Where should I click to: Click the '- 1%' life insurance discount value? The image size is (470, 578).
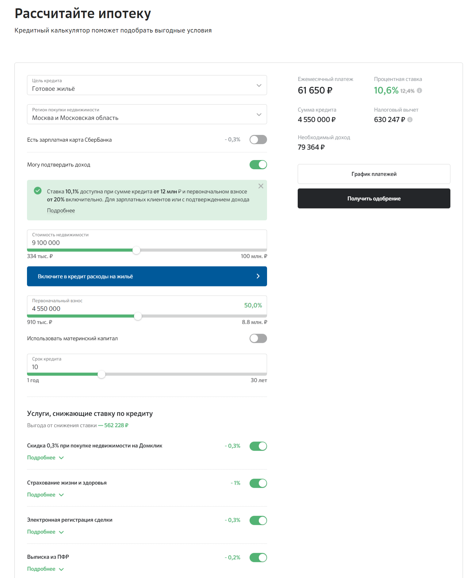click(235, 483)
